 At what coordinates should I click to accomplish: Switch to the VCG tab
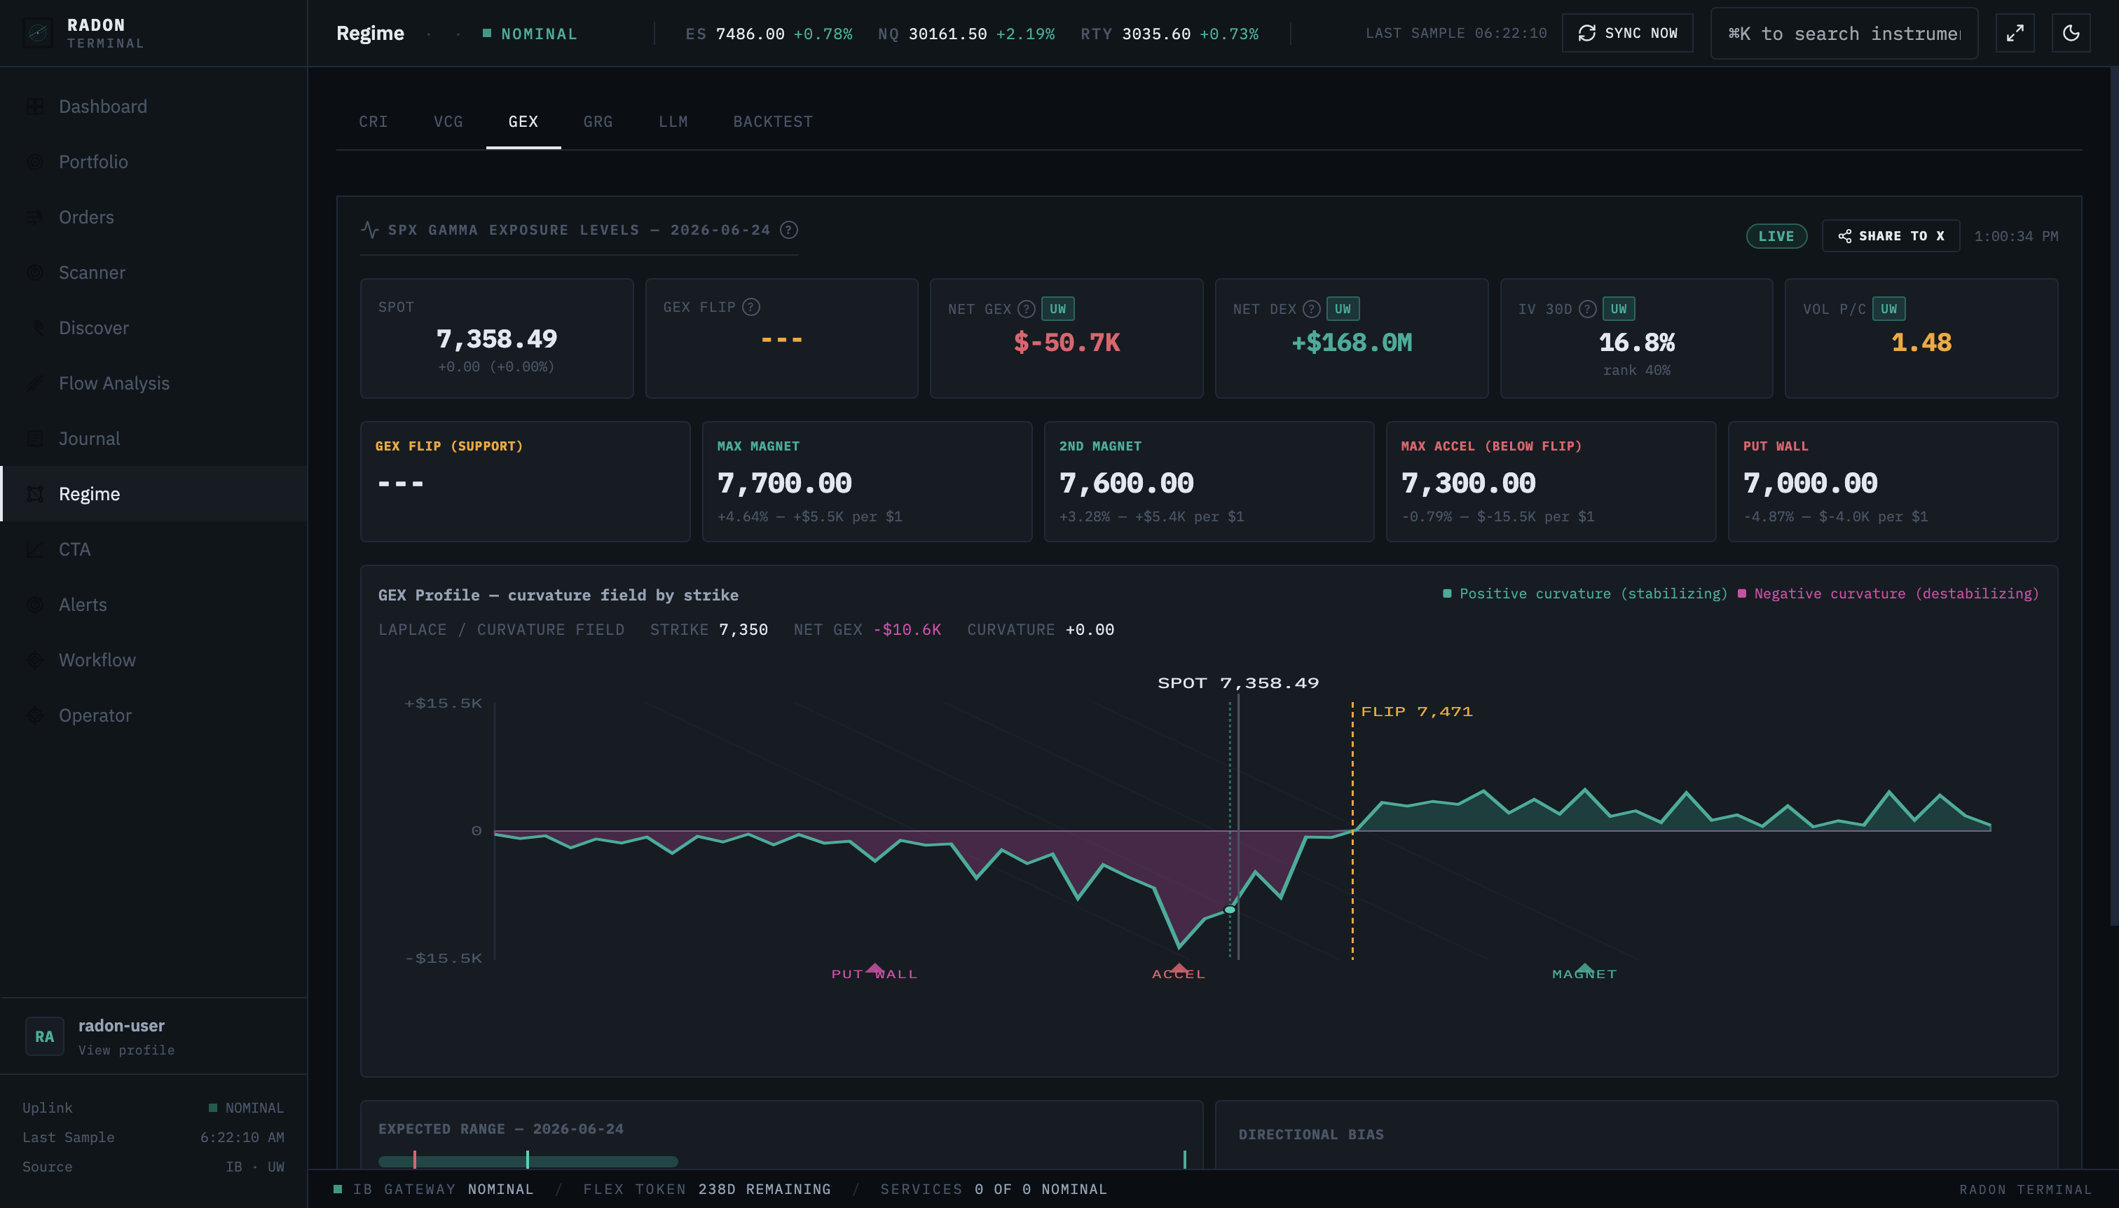[448, 121]
